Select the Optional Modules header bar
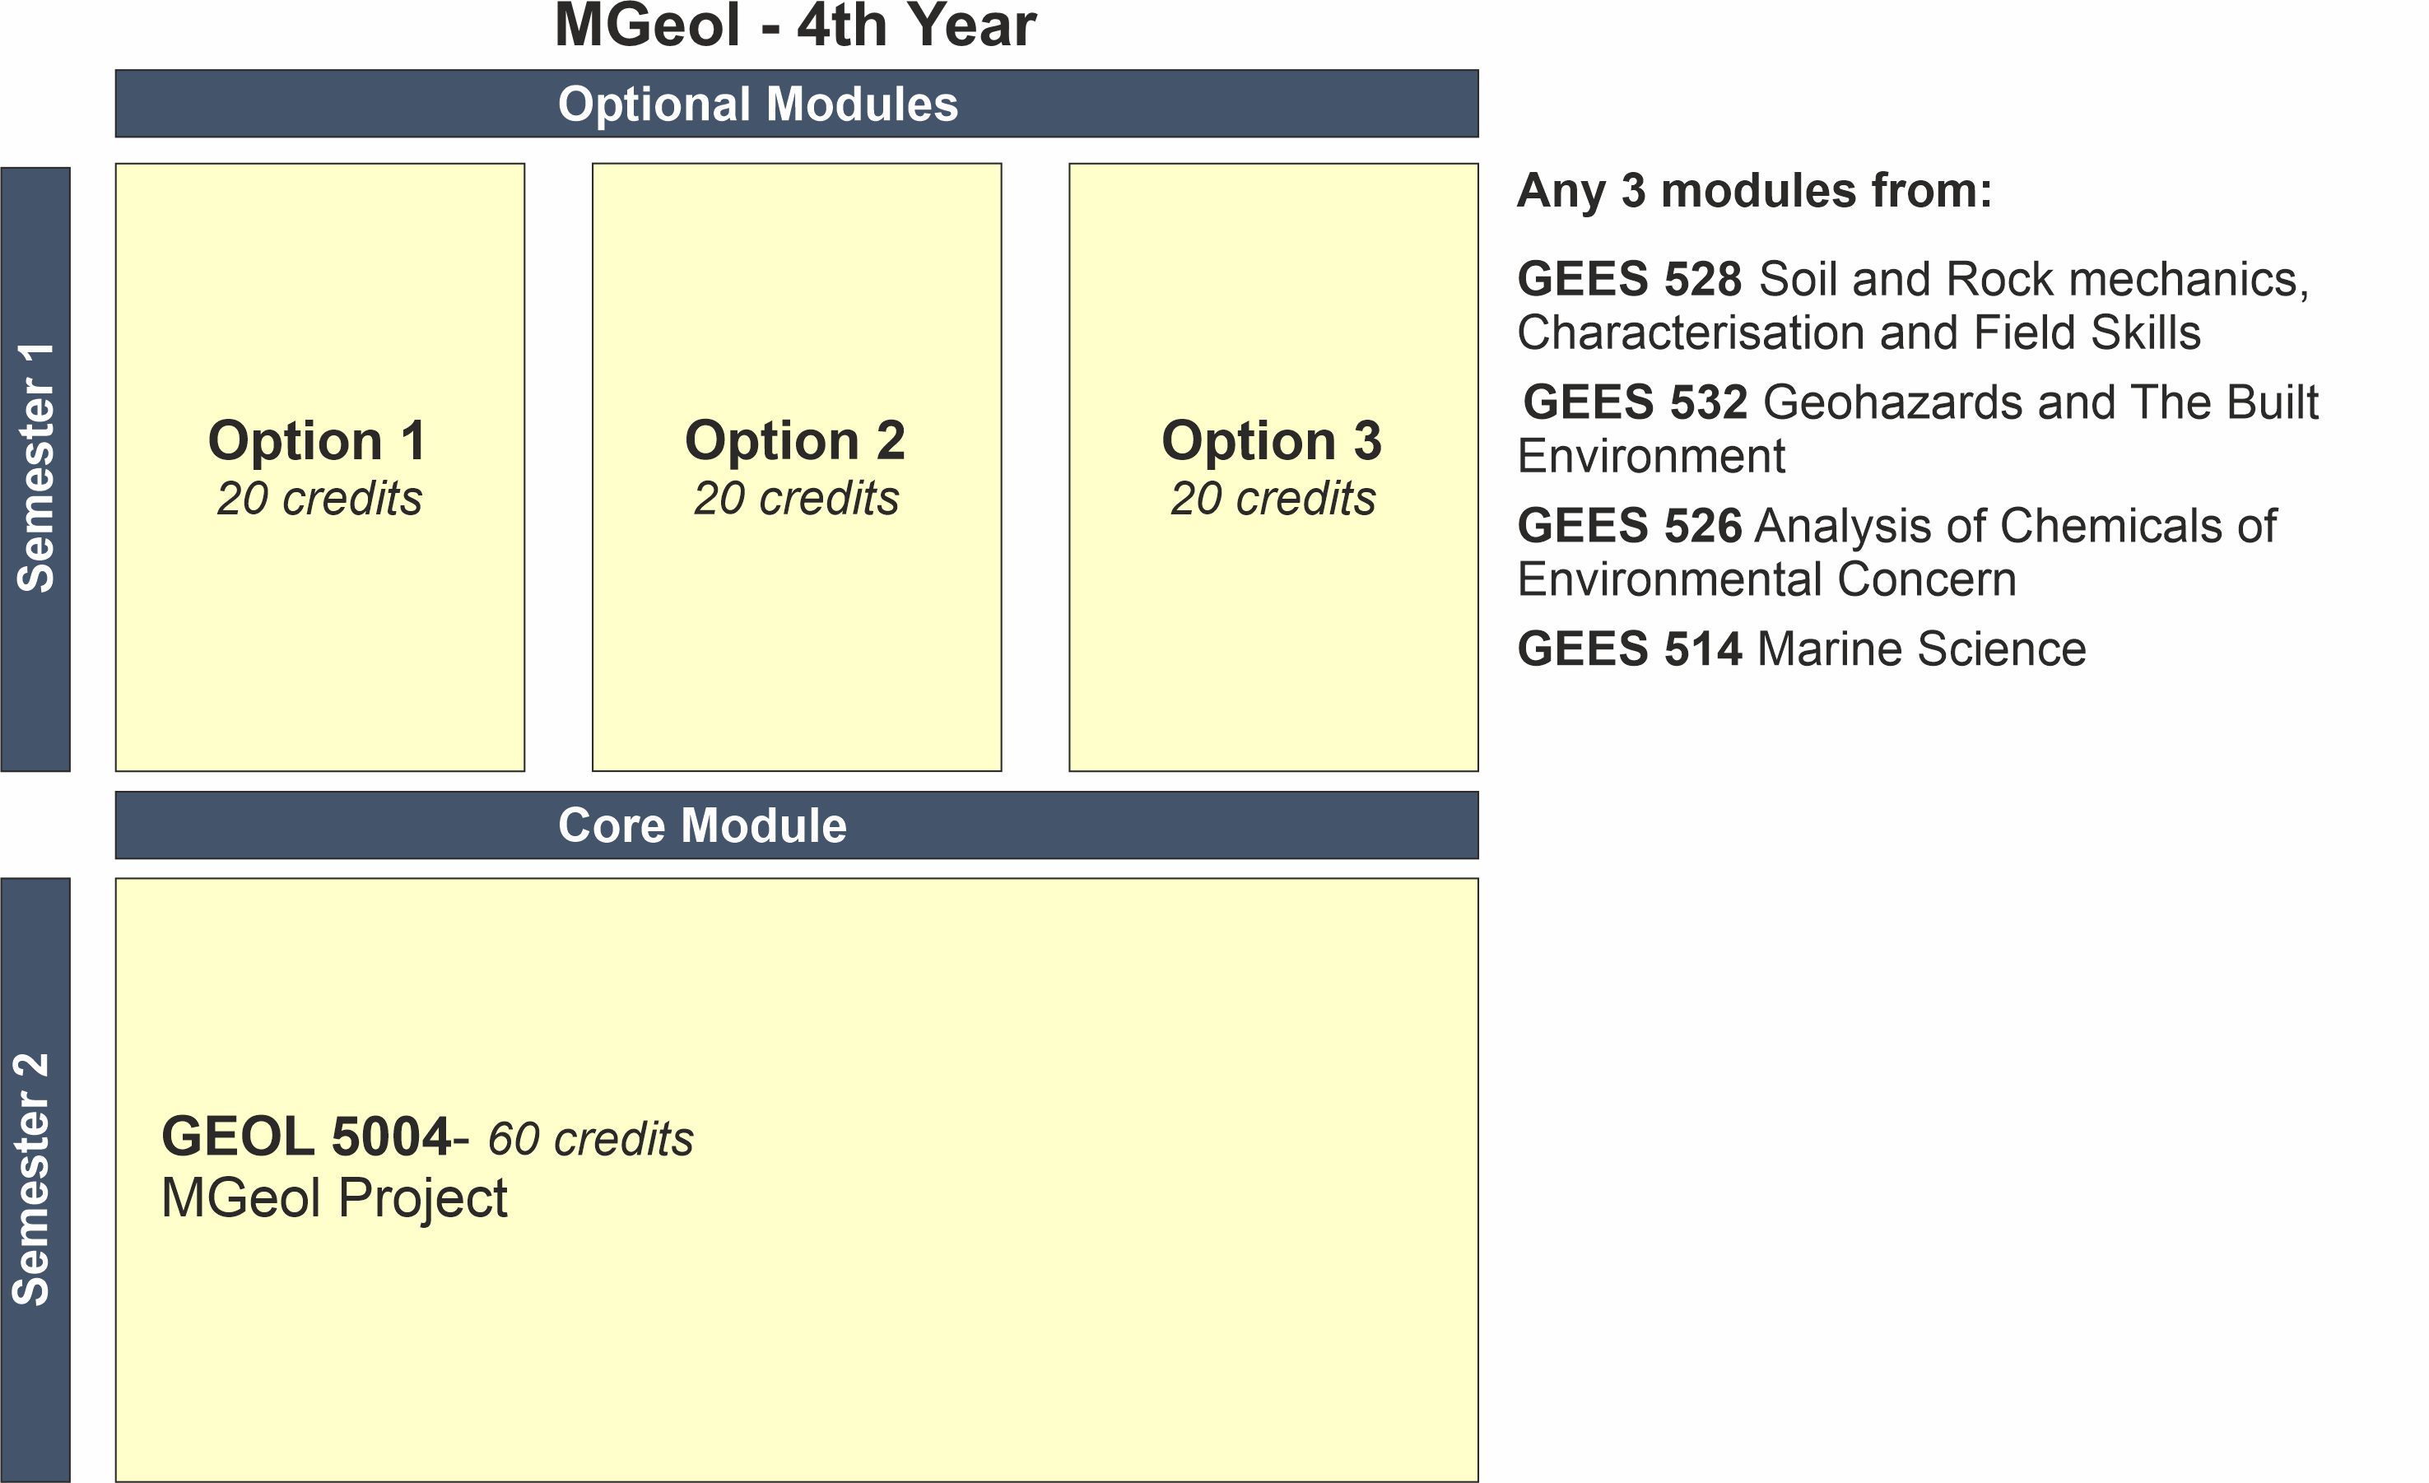The width and height of the screenshot is (2429, 1483). pyautogui.click(x=797, y=104)
